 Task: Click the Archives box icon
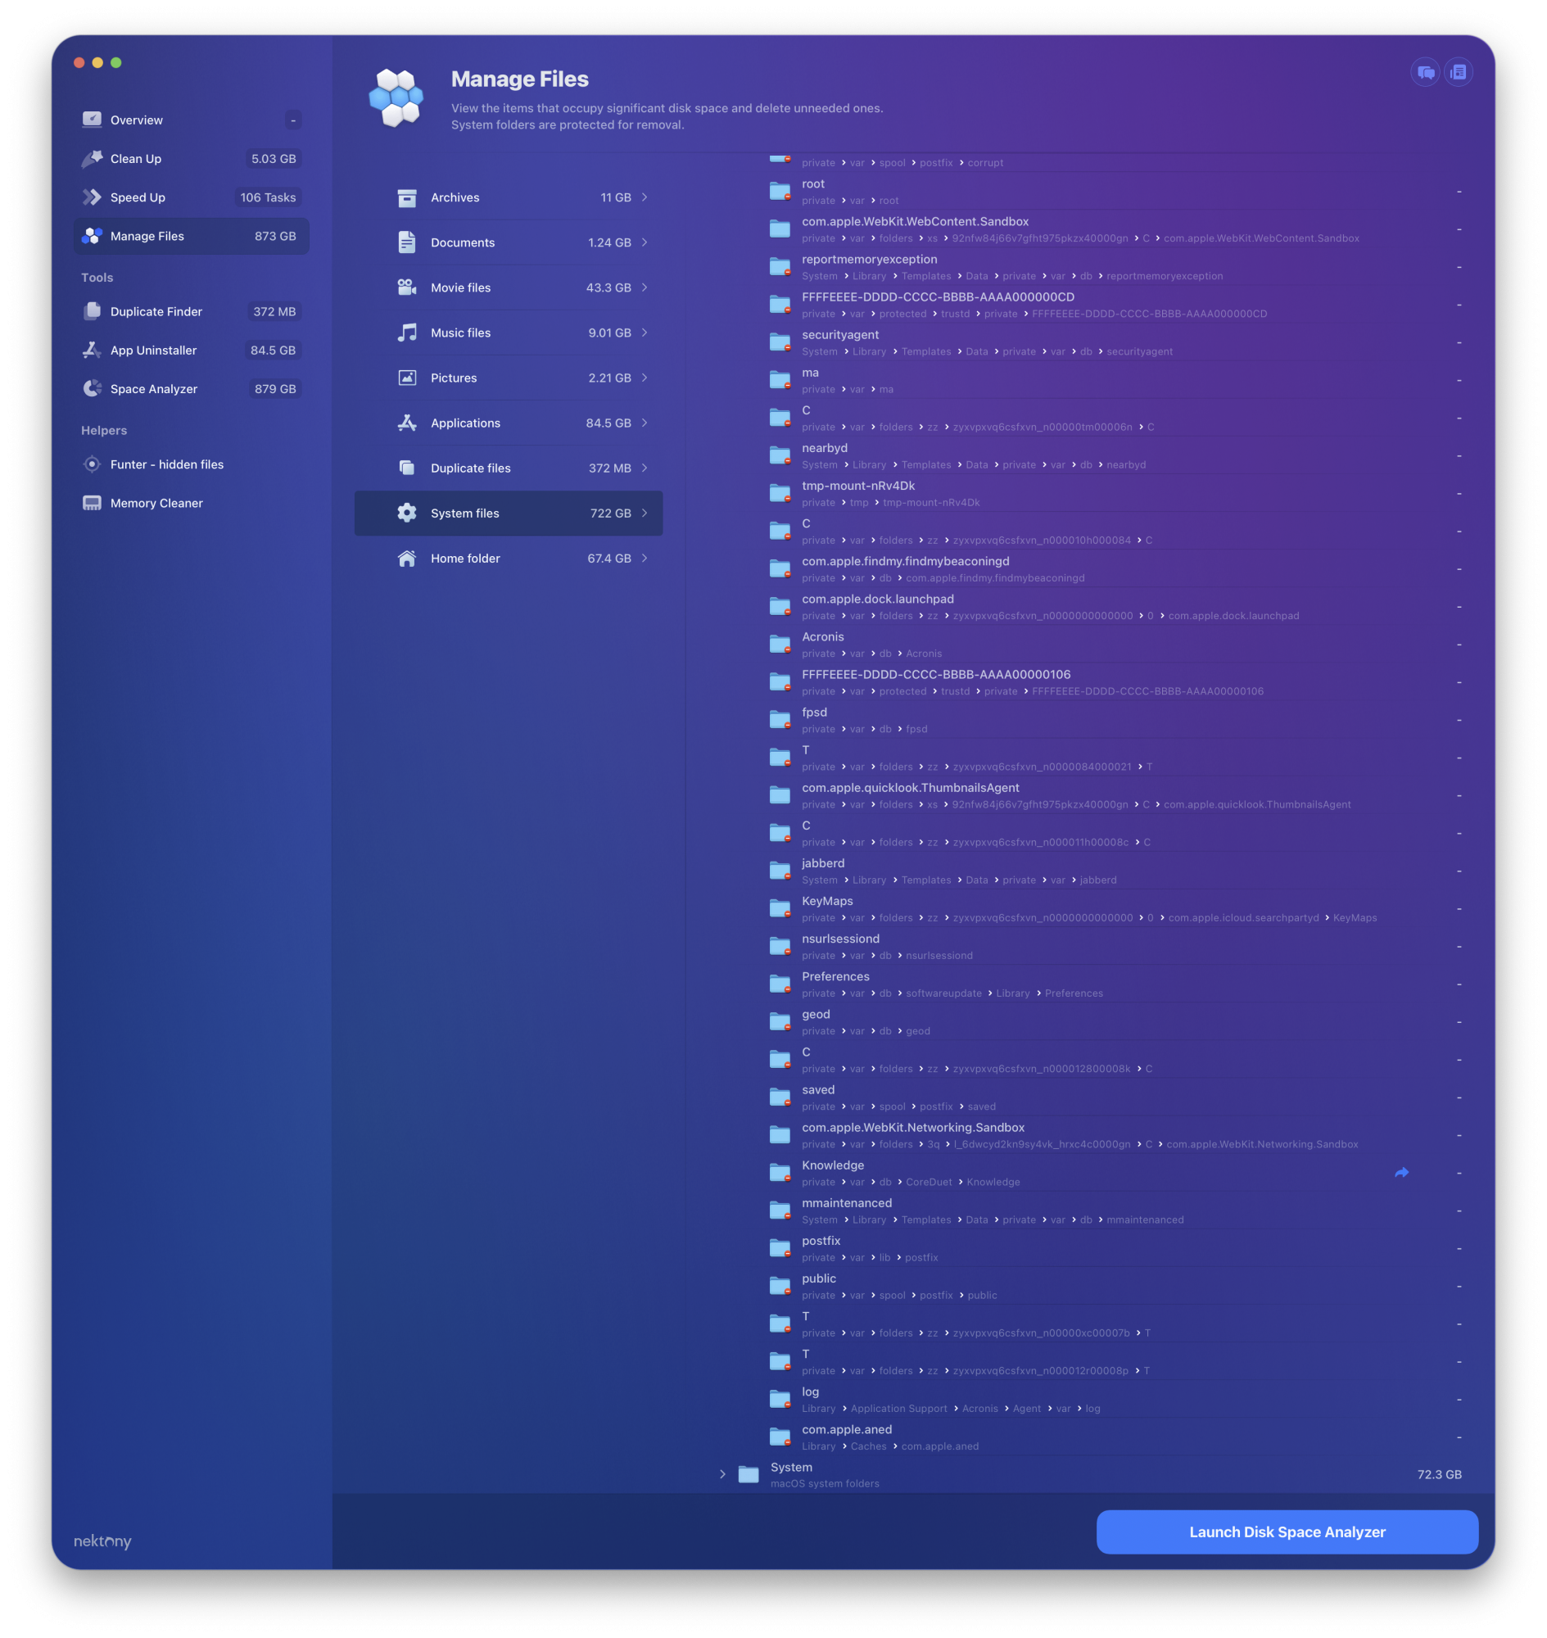pos(406,198)
